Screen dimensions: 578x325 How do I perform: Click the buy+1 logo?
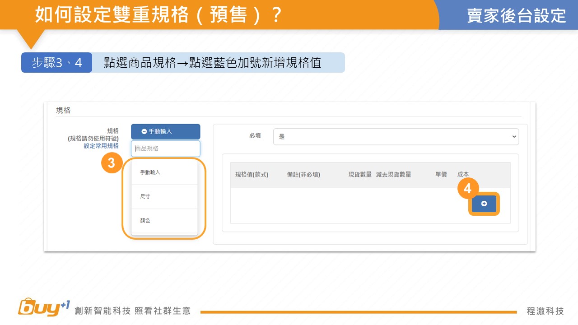pyautogui.click(x=44, y=307)
